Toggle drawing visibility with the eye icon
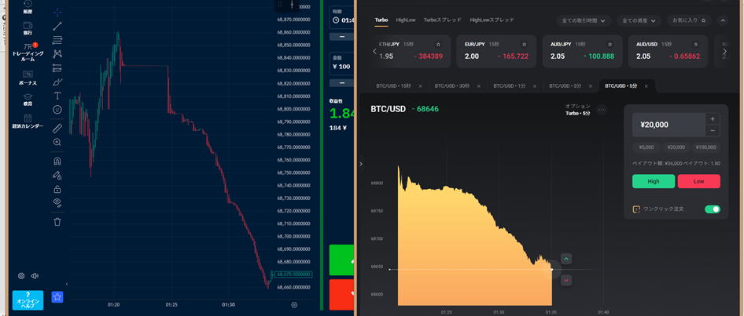This screenshot has width=744, height=316. tap(57, 202)
